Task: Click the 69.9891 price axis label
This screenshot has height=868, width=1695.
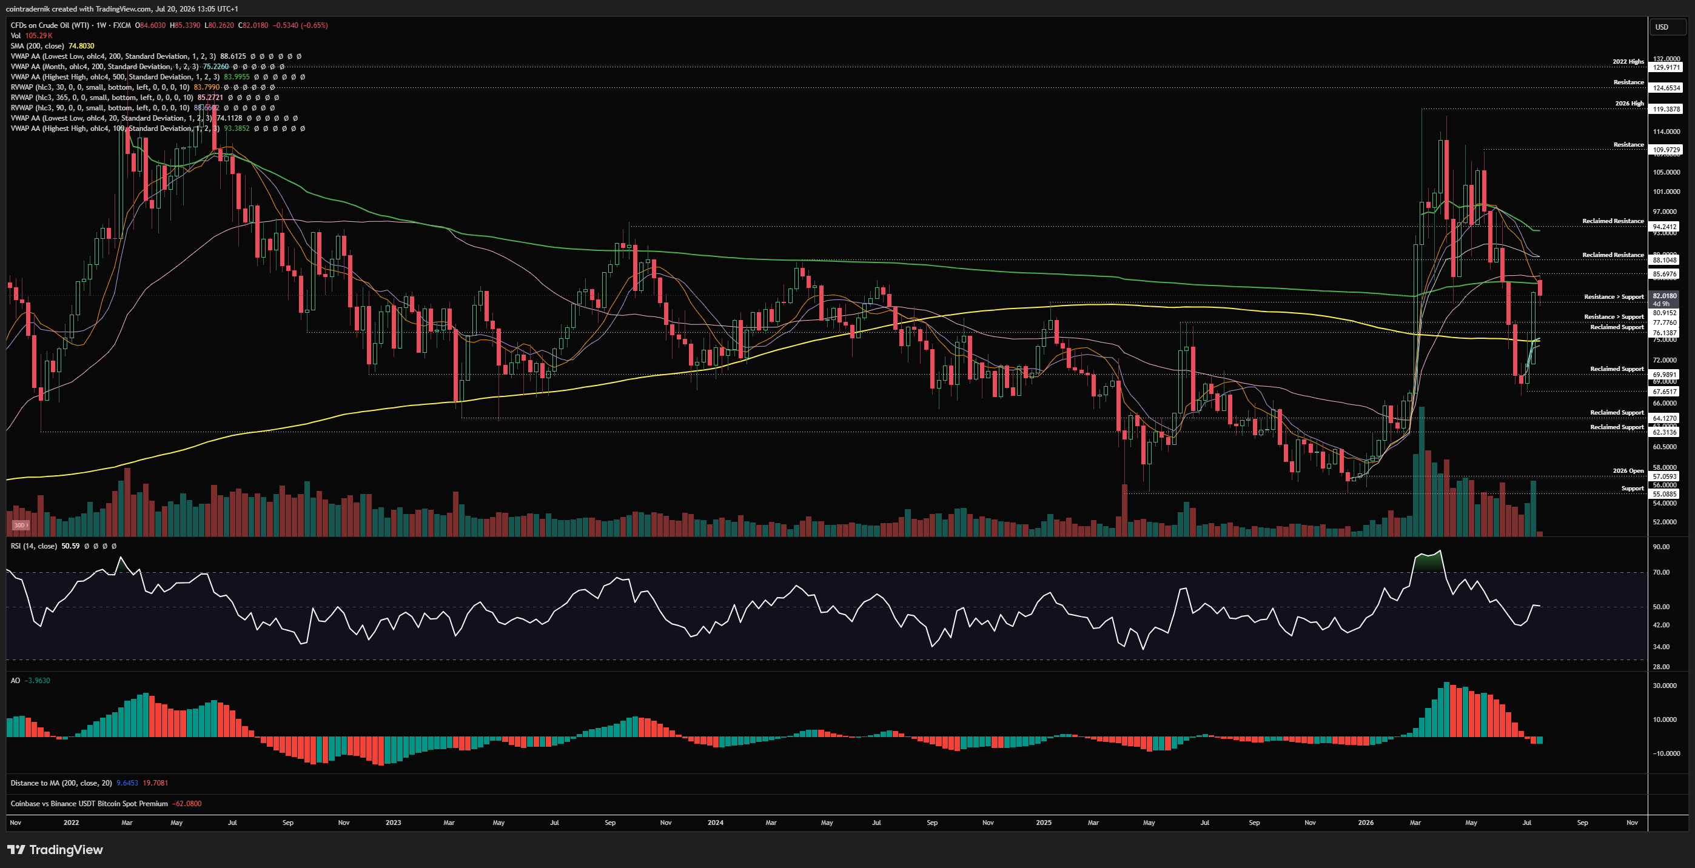Action: (1665, 375)
